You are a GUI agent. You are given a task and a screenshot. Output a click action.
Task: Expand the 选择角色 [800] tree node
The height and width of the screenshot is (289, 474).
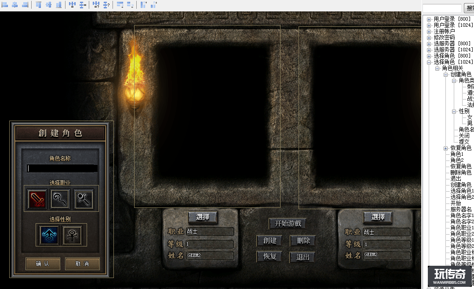[x=429, y=56]
